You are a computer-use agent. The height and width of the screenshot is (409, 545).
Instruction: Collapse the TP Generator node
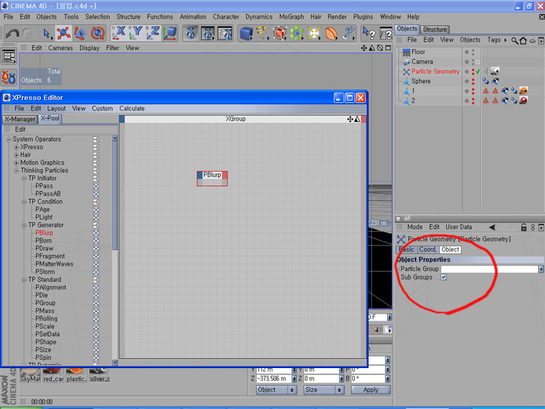pos(24,225)
